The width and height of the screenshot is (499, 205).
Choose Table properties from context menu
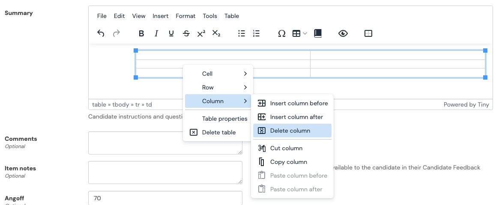tap(218, 119)
